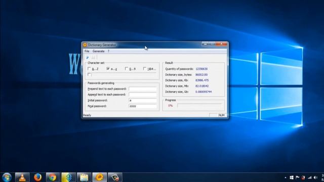This screenshot has height=182, width=324.
Task: Click the last pinned taskbar app icon
Action: tap(115, 177)
